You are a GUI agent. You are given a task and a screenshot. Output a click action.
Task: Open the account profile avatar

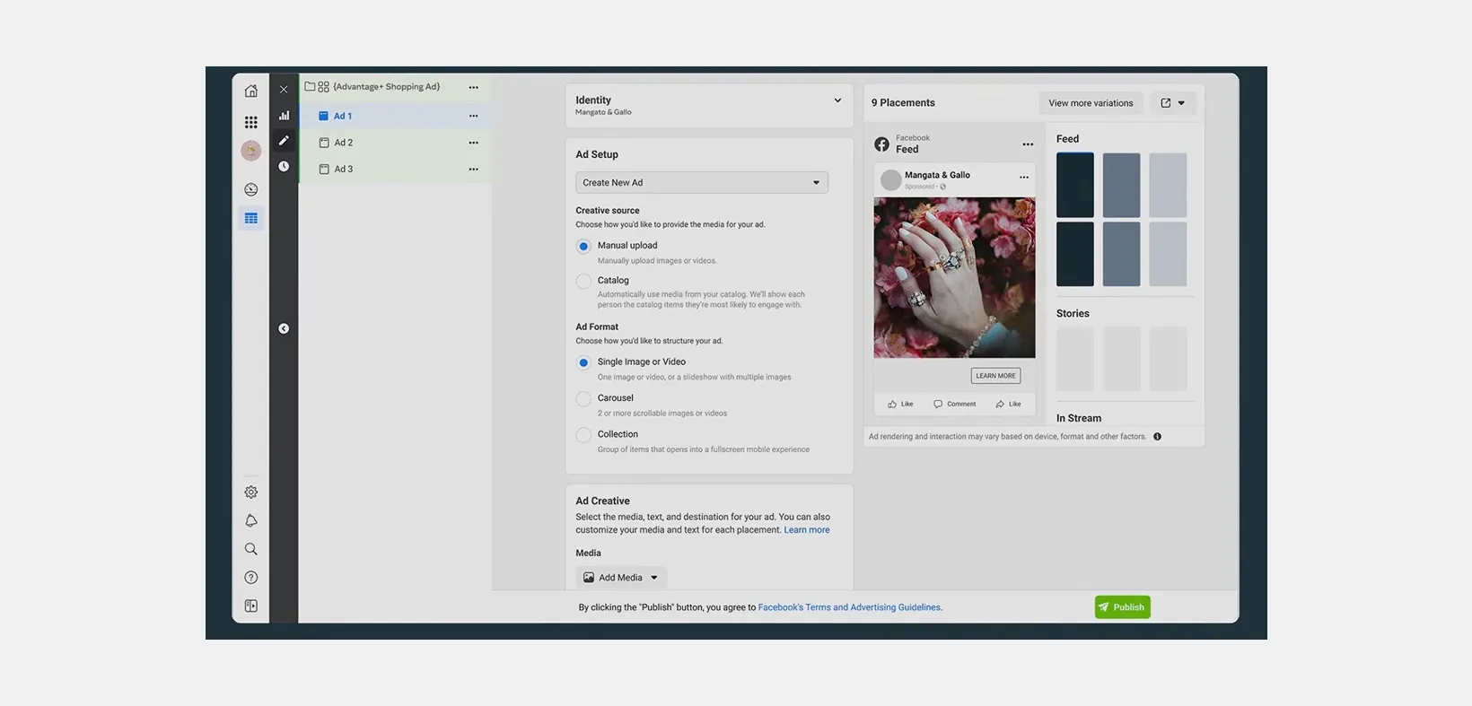[x=251, y=151]
